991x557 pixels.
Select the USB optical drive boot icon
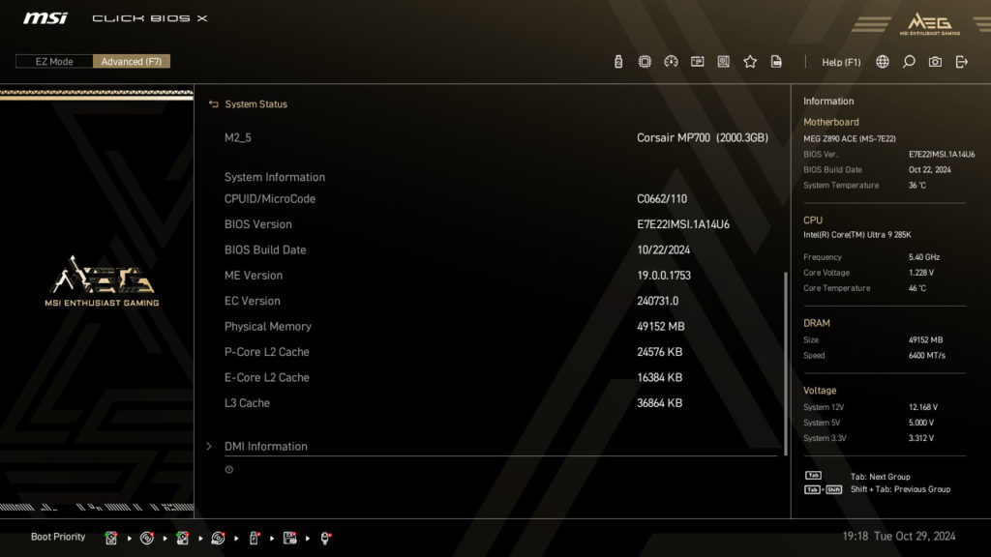(218, 538)
